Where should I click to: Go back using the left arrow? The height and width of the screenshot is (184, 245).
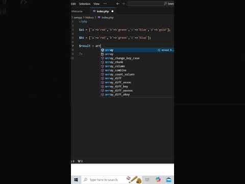[118, 4]
